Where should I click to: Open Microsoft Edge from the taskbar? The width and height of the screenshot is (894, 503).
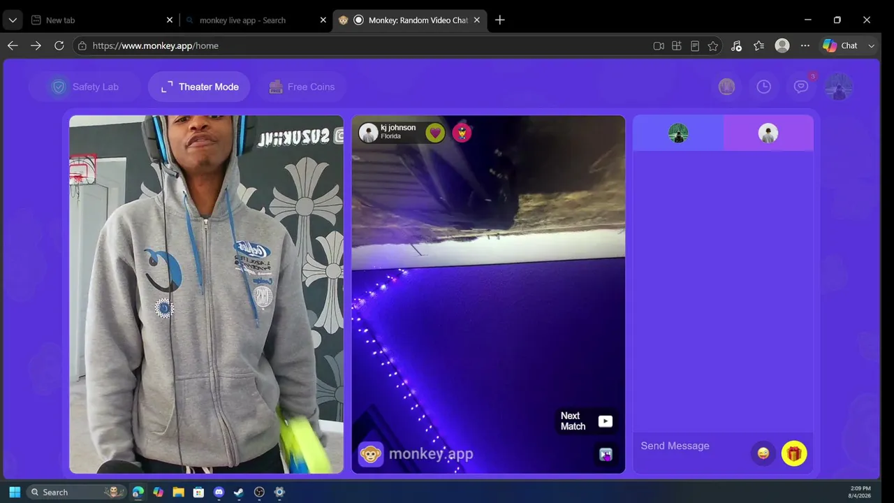tap(138, 492)
